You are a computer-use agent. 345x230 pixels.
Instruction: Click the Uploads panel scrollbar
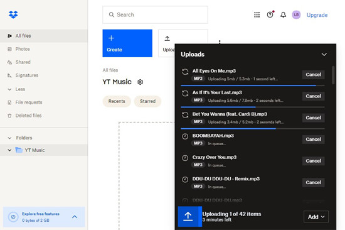pos(333,75)
